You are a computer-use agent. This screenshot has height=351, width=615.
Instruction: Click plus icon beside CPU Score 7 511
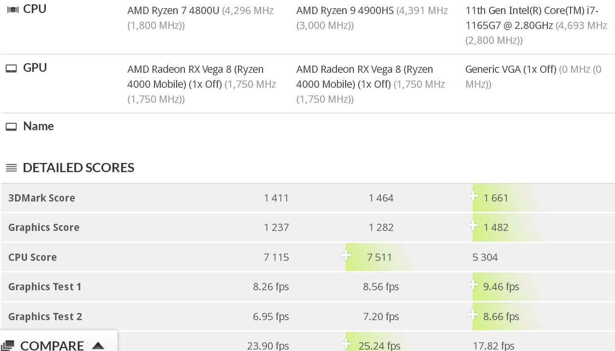[346, 256]
